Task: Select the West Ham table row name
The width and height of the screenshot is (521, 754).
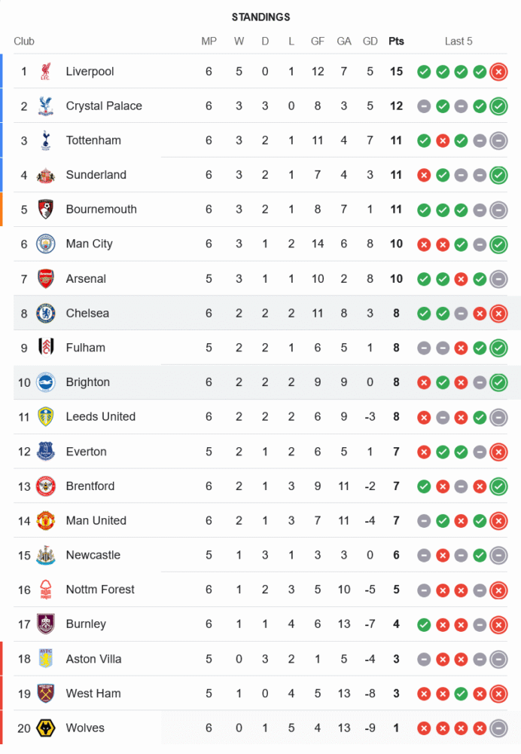Action: click(x=93, y=694)
